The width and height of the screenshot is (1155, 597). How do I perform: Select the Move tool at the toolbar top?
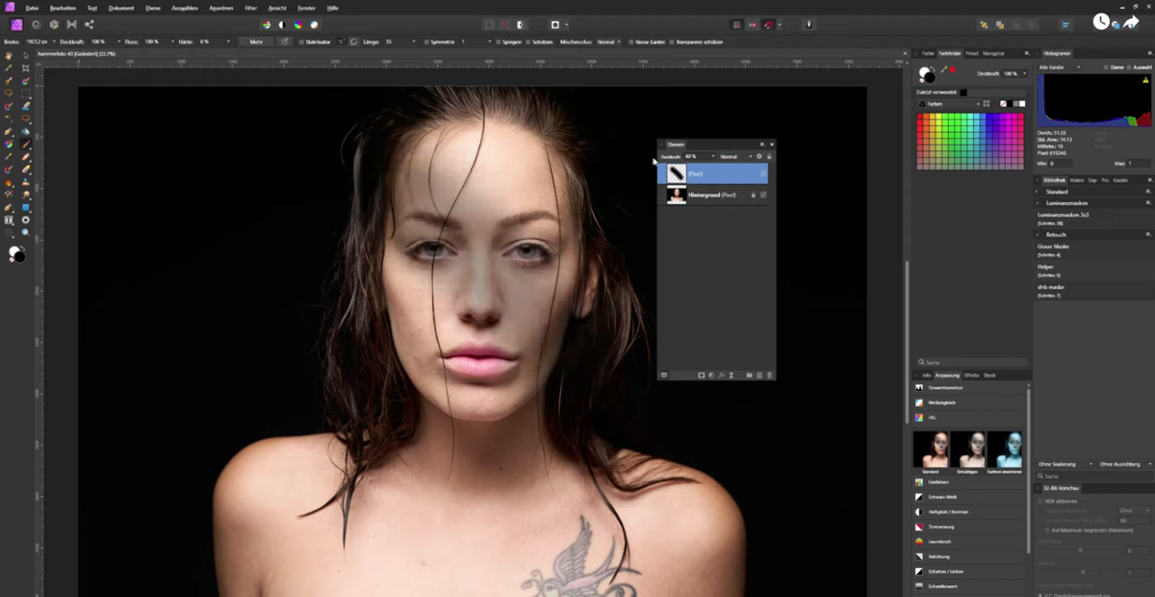26,56
